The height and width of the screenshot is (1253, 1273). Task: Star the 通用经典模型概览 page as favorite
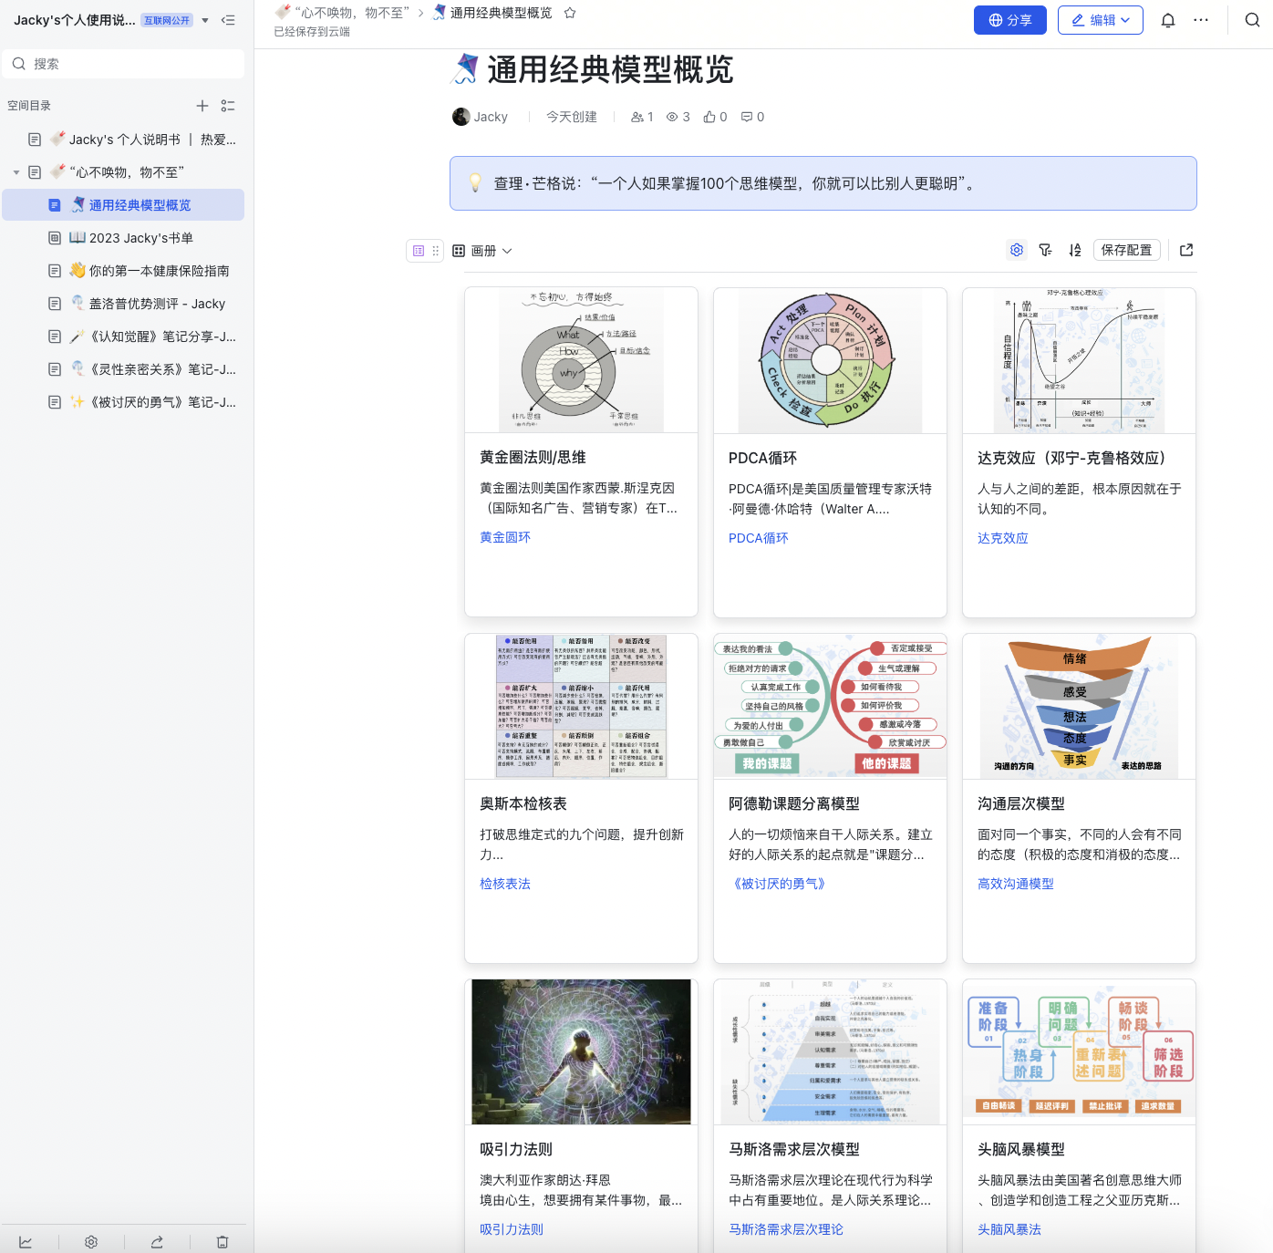tap(570, 13)
